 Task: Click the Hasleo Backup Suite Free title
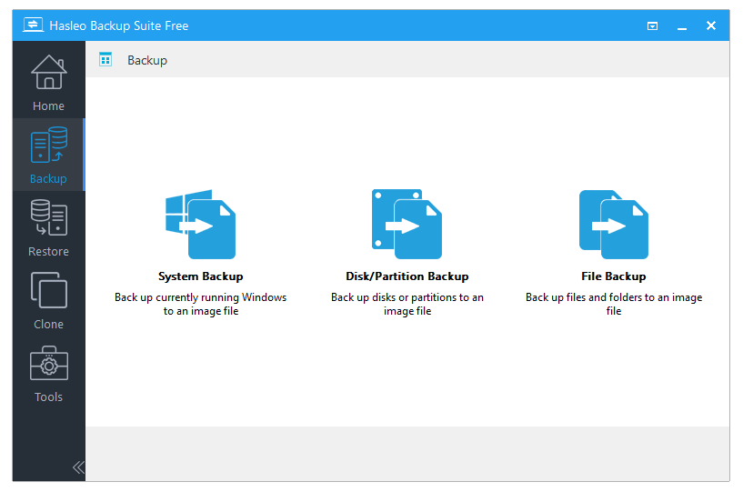point(119,25)
